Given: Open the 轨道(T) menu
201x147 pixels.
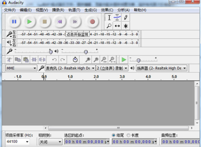Looking at the screenshot, I should 74,10.
